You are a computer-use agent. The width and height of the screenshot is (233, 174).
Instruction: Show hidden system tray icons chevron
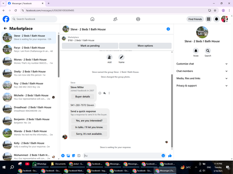coord(196,167)
